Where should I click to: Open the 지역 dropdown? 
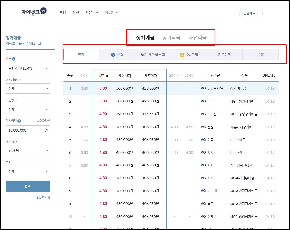point(28,171)
